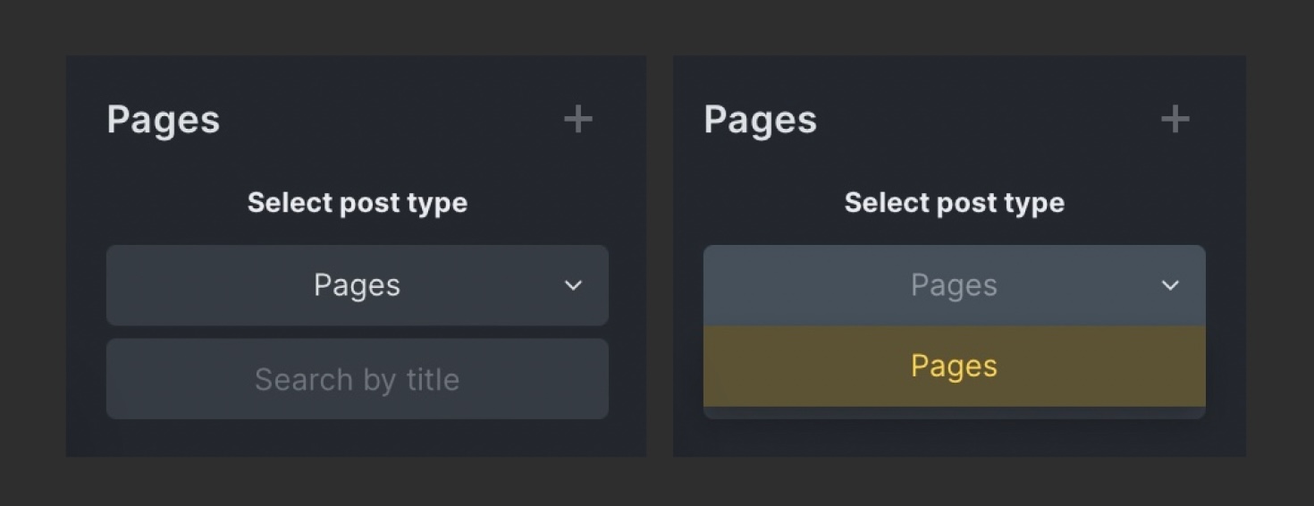Open the Pages post type dropdown in left panel

(x=358, y=285)
